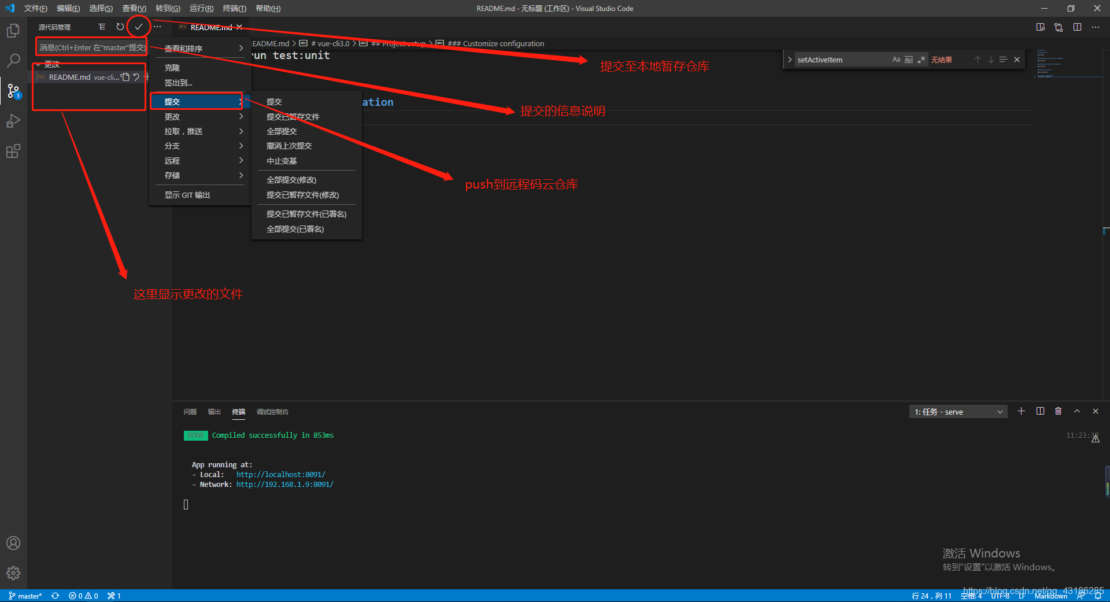
Task: Refresh the source control panel
Action: point(120,27)
